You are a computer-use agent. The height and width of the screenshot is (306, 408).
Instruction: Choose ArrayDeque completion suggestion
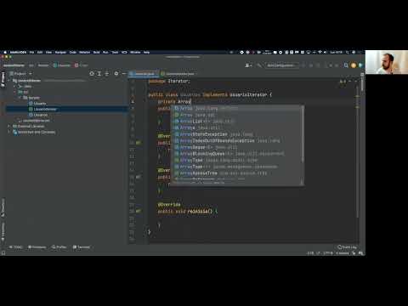(x=237, y=147)
